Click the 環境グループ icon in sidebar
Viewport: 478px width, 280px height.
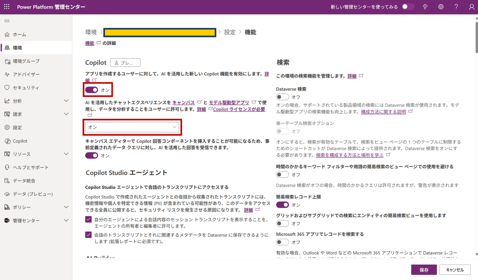coord(7,61)
